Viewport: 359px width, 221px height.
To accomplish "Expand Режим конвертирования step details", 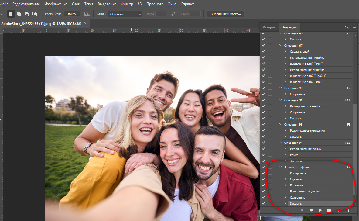I will tap(285, 130).
